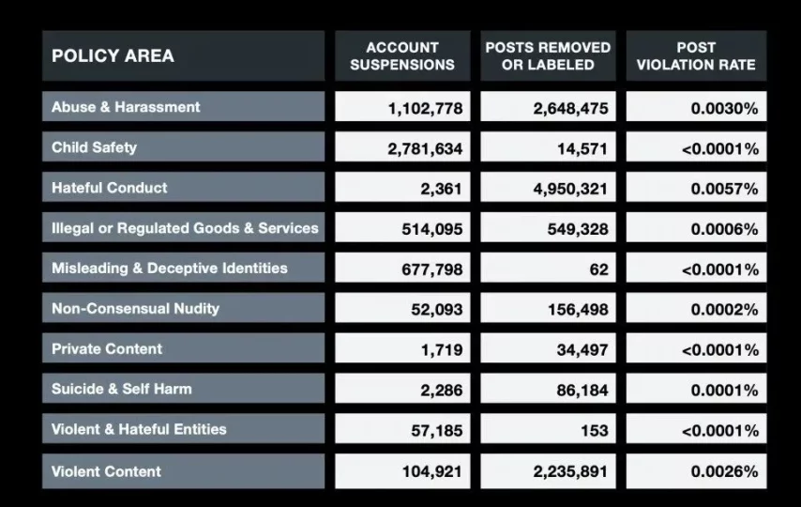Viewport: 801px width, 507px height.
Task: Click the Violent & Hateful Entities label
Action: point(183,429)
